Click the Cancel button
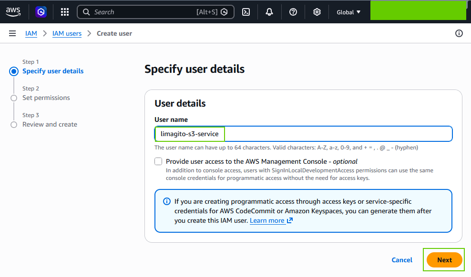Image resolution: width=471 pixels, height=277 pixels. pos(402,260)
